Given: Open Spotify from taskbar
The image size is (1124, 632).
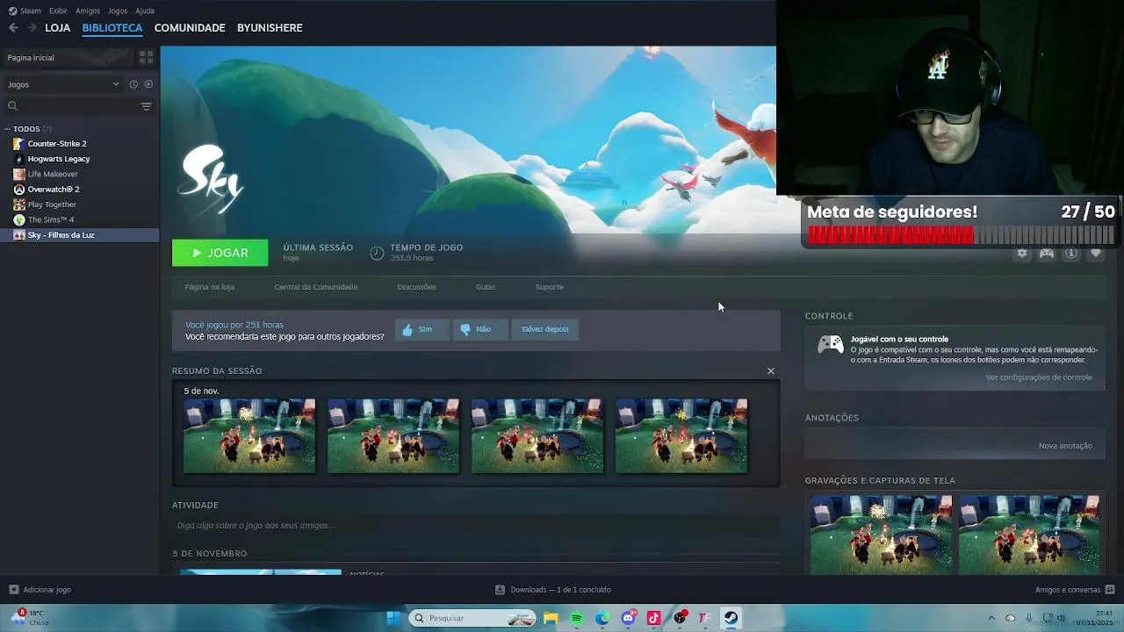Looking at the screenshot, I should pyautogui.click(x=576, y=618).
